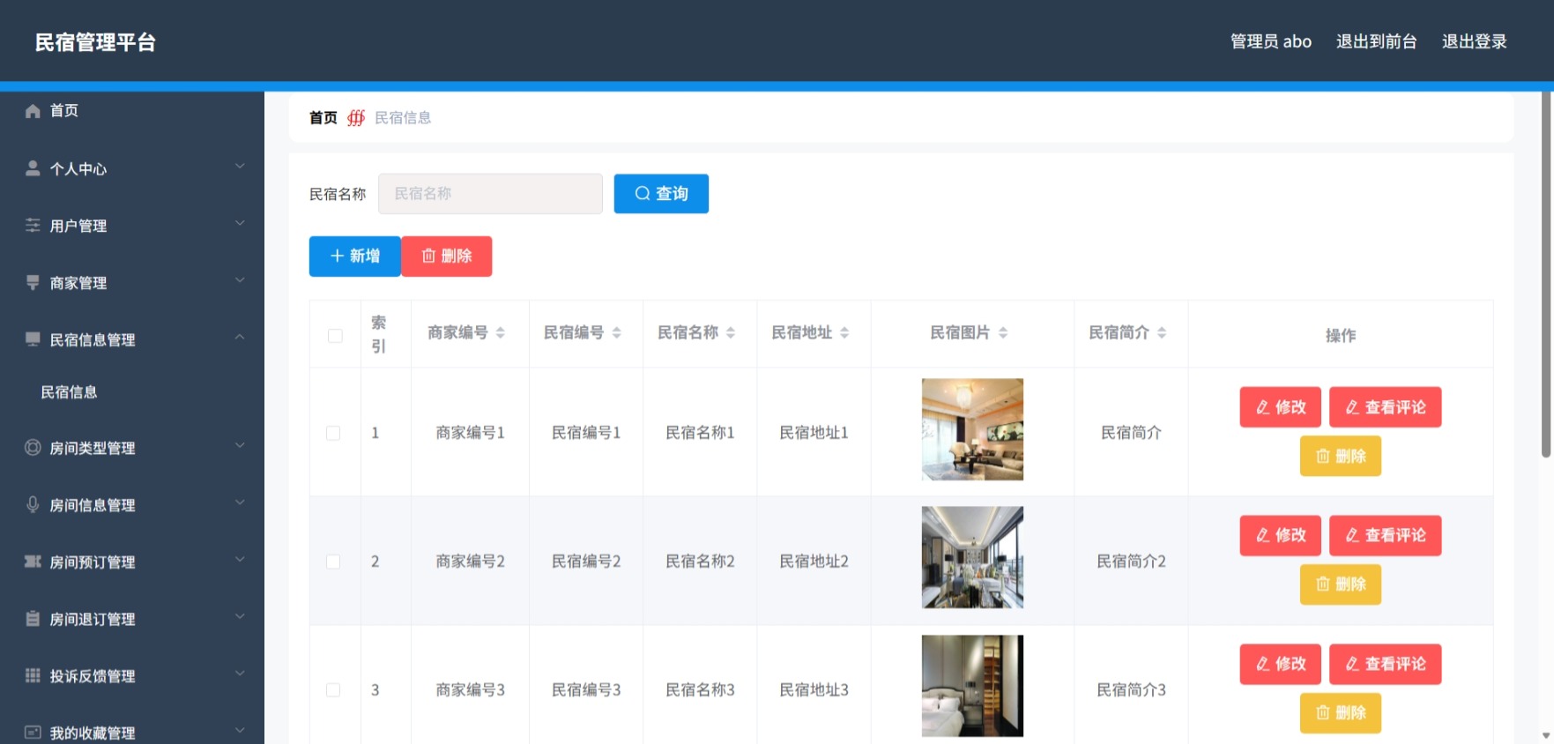Check the row 3 checkbox for 民宿名称3
The image size is (1554, 744).
(x=333, y=690)
